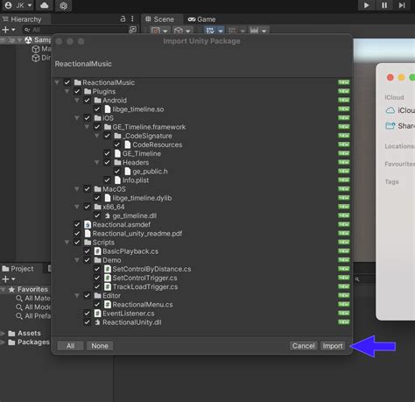The height and width of the screenshot is (402, 415).
Task: Open the cloud services icon
Action: click(45, 5)
